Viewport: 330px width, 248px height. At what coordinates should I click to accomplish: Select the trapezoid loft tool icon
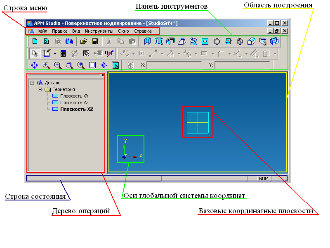tap(182, 41)
